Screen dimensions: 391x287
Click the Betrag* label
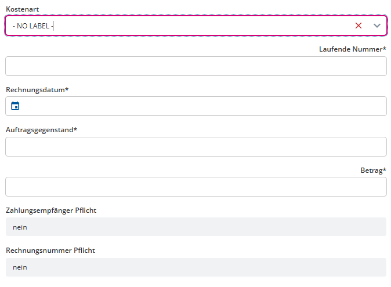tap(373, 170)
